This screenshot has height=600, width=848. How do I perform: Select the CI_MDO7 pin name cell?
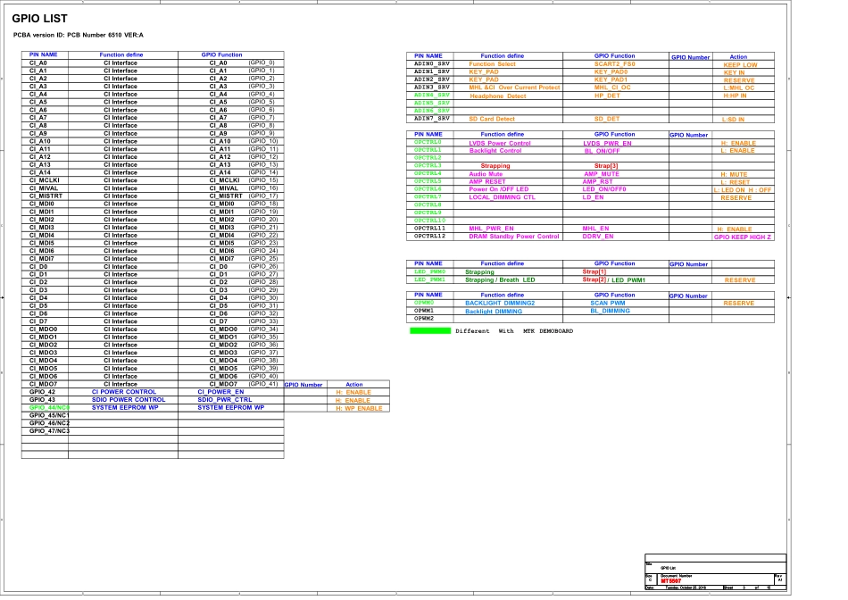[x=43, y=384]
